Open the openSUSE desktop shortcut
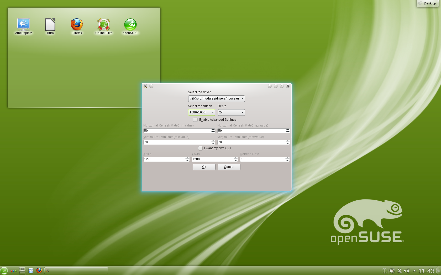441x275 pixels. click(130, 25)
